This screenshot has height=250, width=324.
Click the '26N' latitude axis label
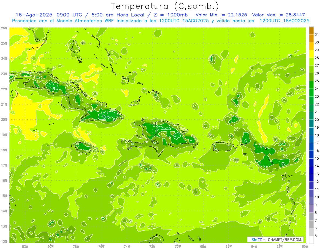[x=4, y=28]
